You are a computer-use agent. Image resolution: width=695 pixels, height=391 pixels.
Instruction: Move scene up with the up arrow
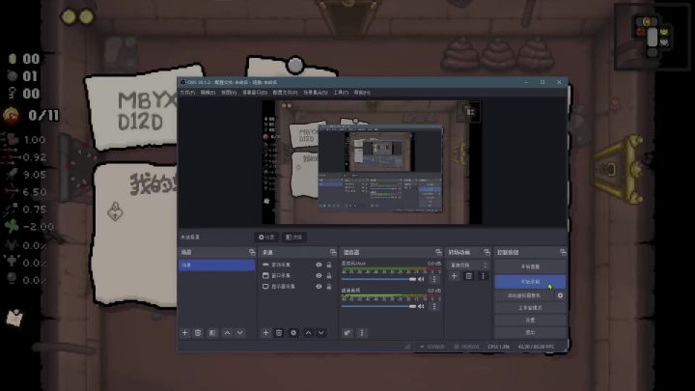227,332
